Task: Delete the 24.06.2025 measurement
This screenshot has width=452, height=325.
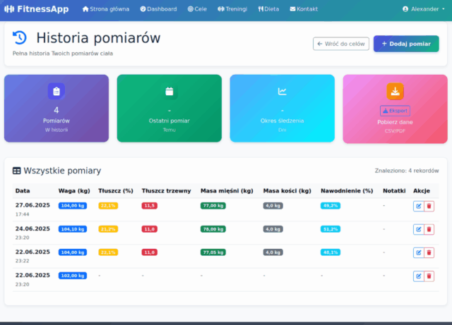Action: (429, 229)
